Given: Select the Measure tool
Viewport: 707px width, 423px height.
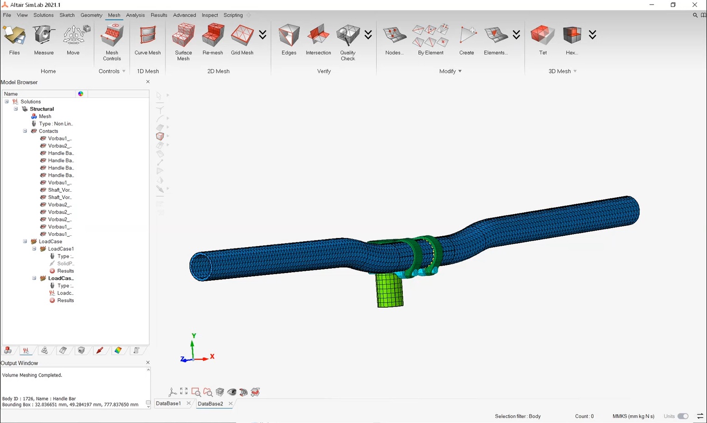Looking at the screenshot, I should click(44, 36).
